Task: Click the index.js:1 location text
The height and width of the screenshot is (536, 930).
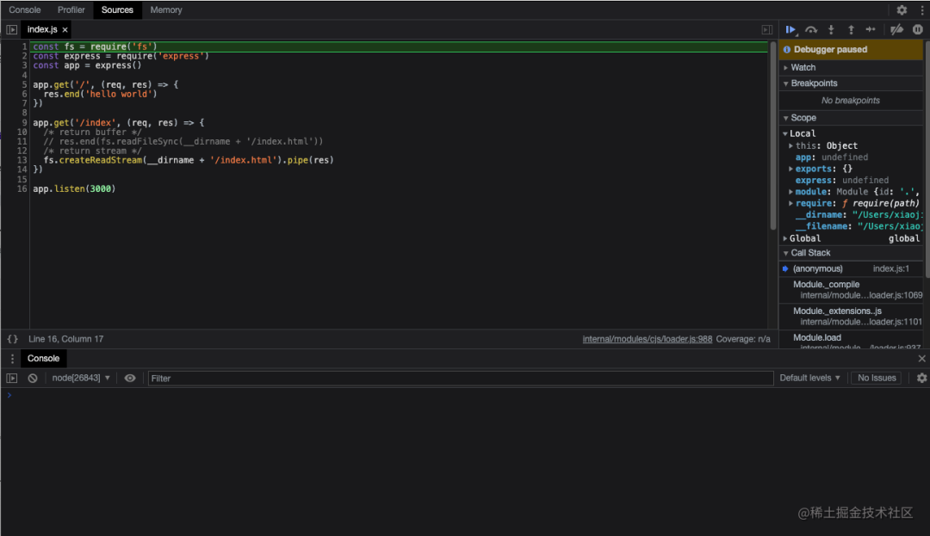Action: (x=891, y=269)
